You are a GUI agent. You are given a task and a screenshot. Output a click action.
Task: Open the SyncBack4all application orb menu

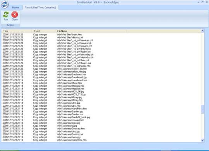click(x=5, y=4)
